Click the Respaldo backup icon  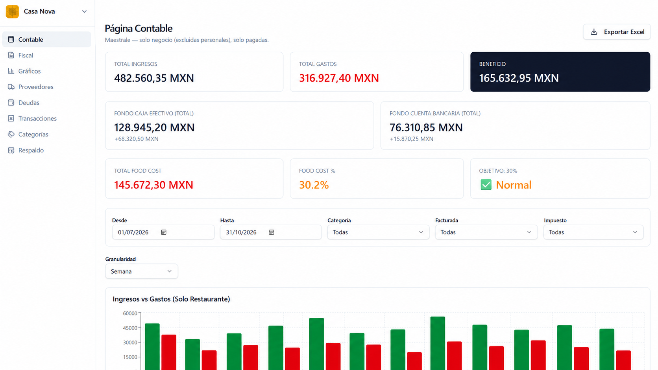coord(11,150)
